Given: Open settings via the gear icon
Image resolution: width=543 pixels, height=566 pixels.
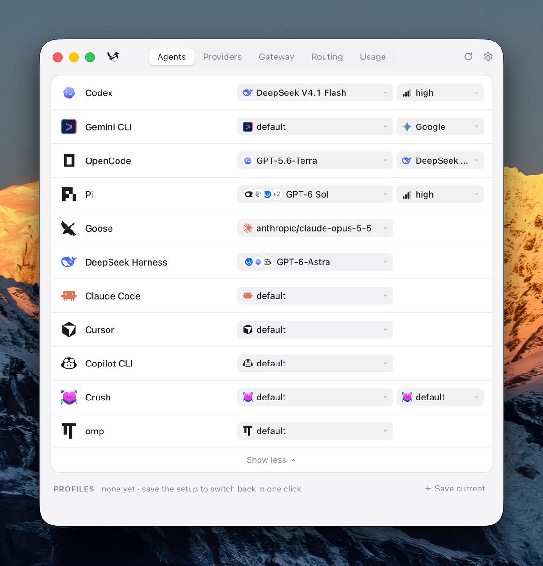Looking at the screenshot, I should point(488,57).
